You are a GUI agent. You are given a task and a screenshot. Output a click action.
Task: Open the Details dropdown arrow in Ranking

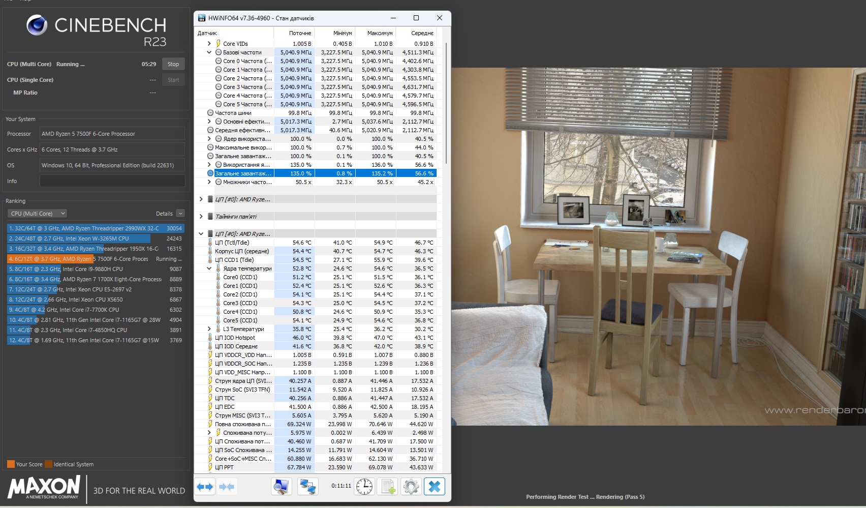(x=180, y=214)
